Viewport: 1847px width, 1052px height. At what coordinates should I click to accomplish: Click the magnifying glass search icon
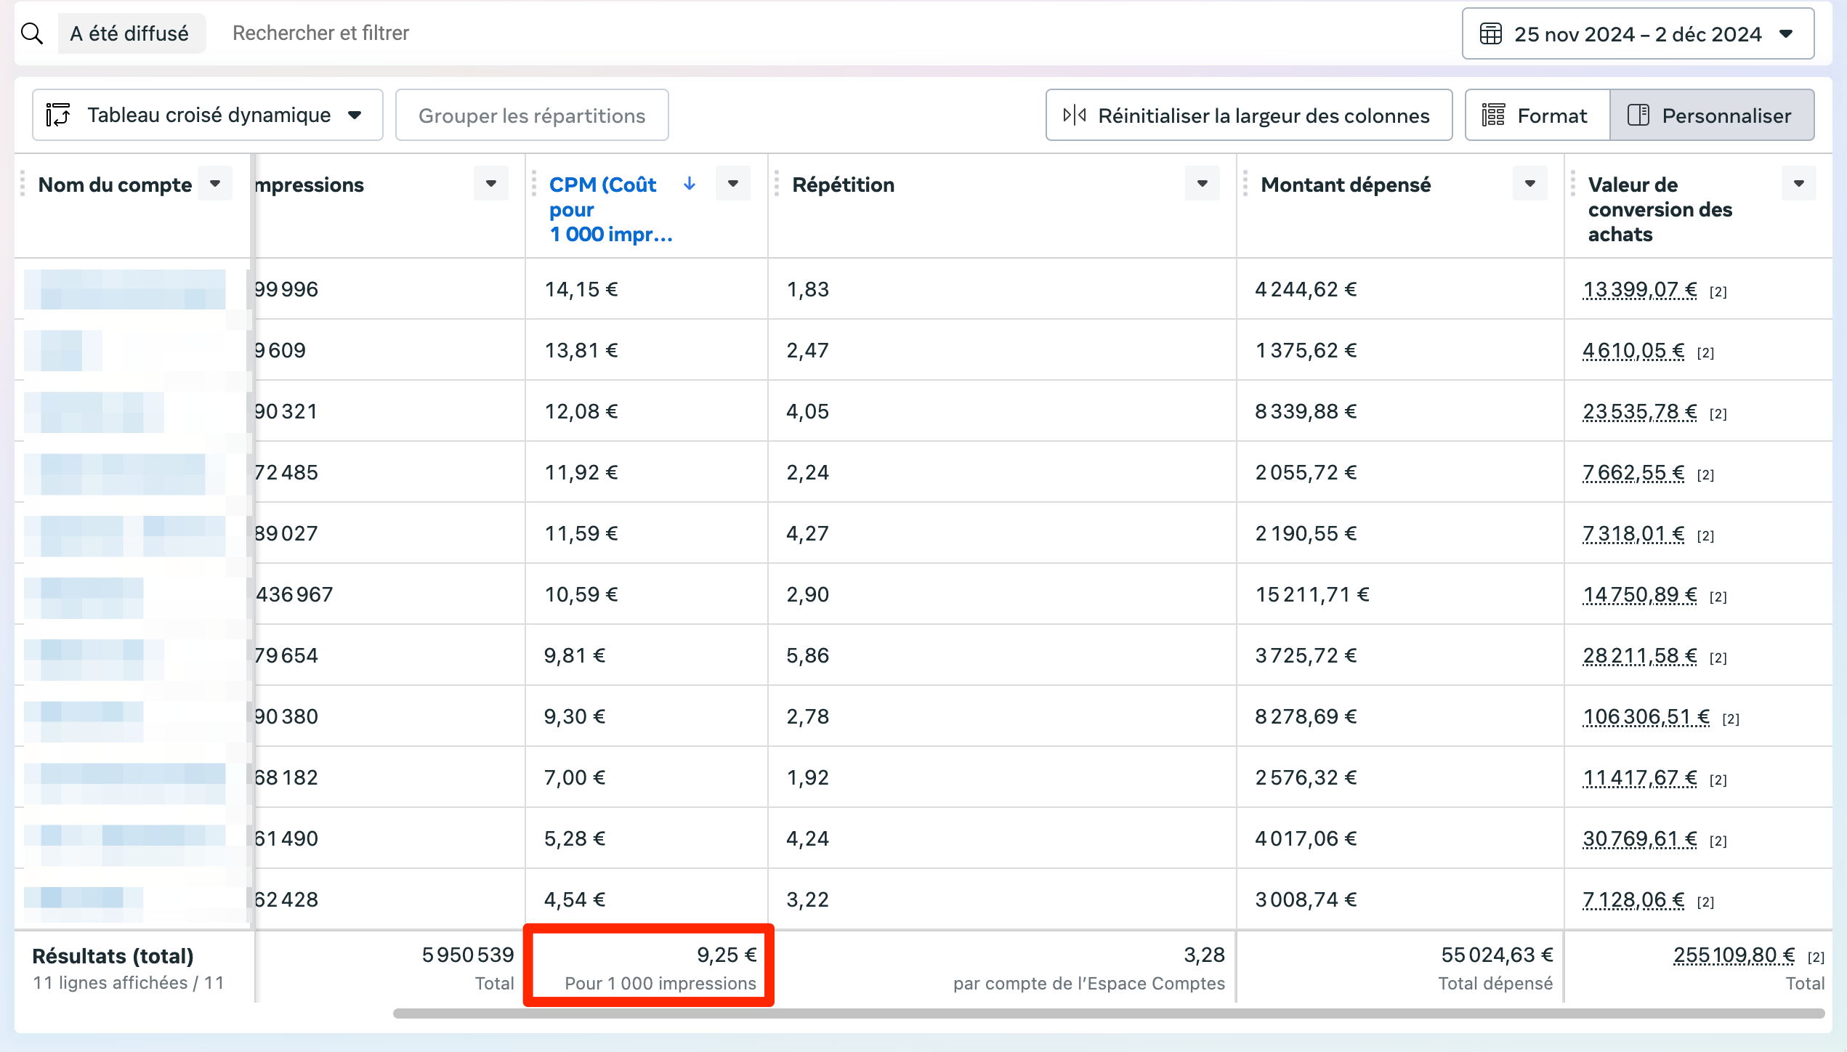click(x=32, y=33)
